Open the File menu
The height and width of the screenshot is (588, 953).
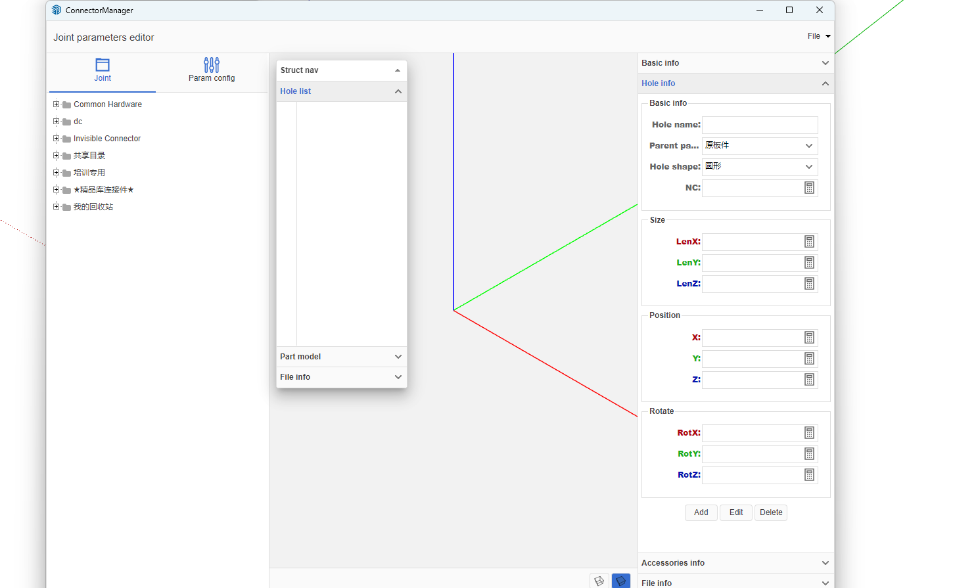pos(818,36)
